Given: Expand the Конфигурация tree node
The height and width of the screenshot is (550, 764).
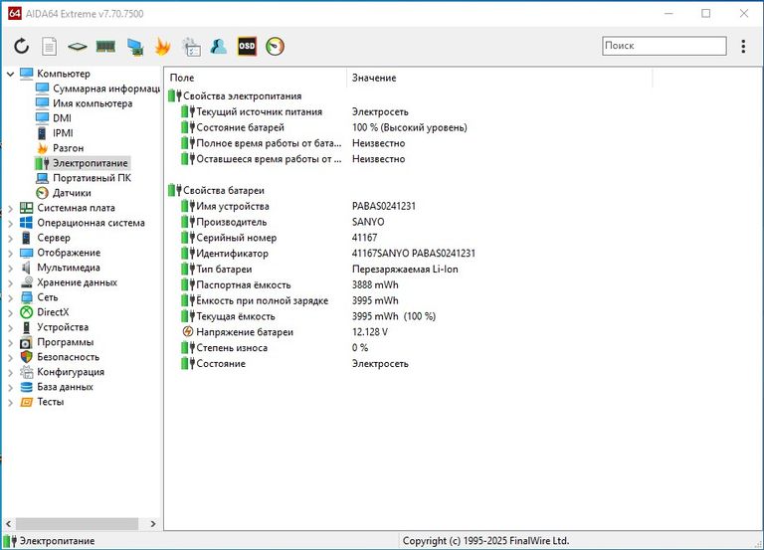Looking at the screenshot, I should [x=10, y=373].
